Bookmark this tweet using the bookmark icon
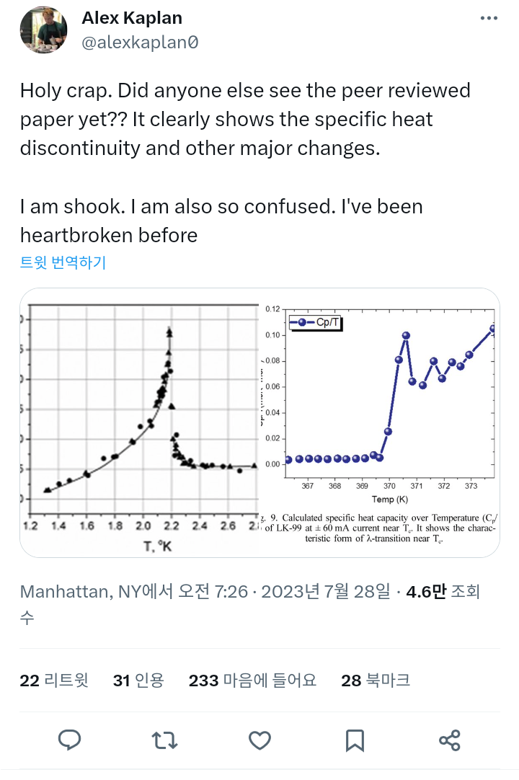Image resolution: width=519 pixels, height=780 pixels. pyautogui.click(x=354, y=740)
